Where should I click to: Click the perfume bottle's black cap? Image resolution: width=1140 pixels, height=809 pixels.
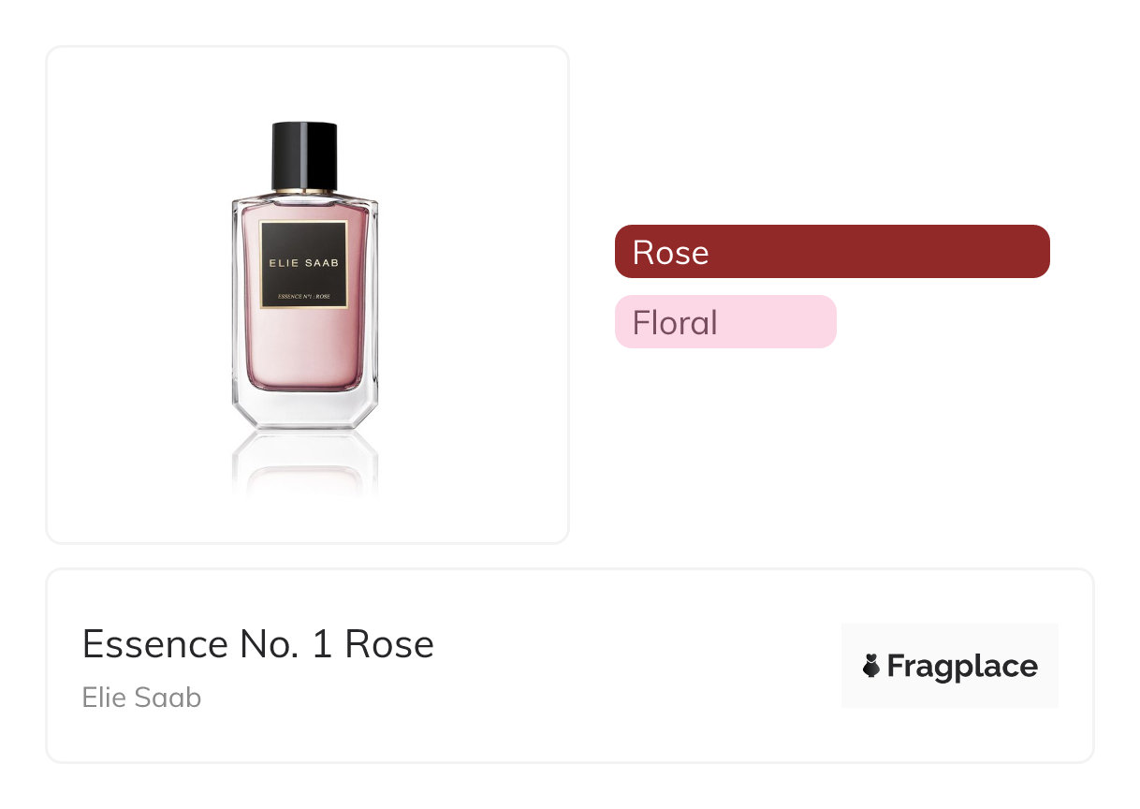coord(304,154)
